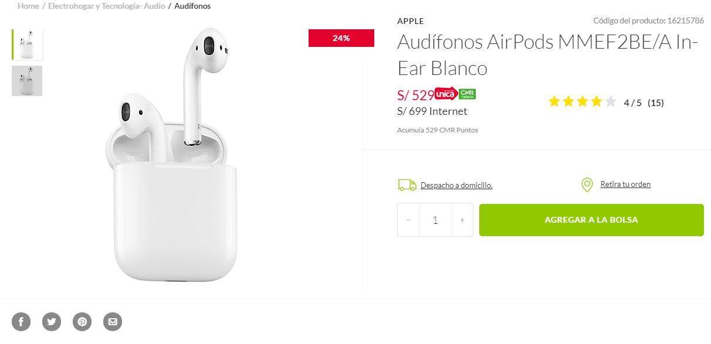This screenshot has width=711, height=344.
Task: Open Despacho a domicilio link
Action: click(456, 185)
